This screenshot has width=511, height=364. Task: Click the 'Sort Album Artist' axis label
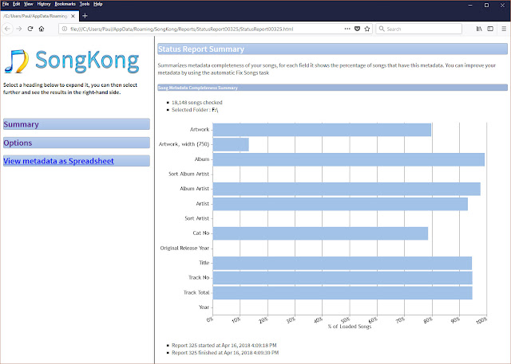(188, 174)
